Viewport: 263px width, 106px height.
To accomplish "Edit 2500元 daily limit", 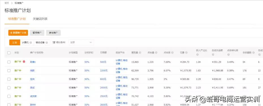I will pyautogui.click(x=104, y=96).
